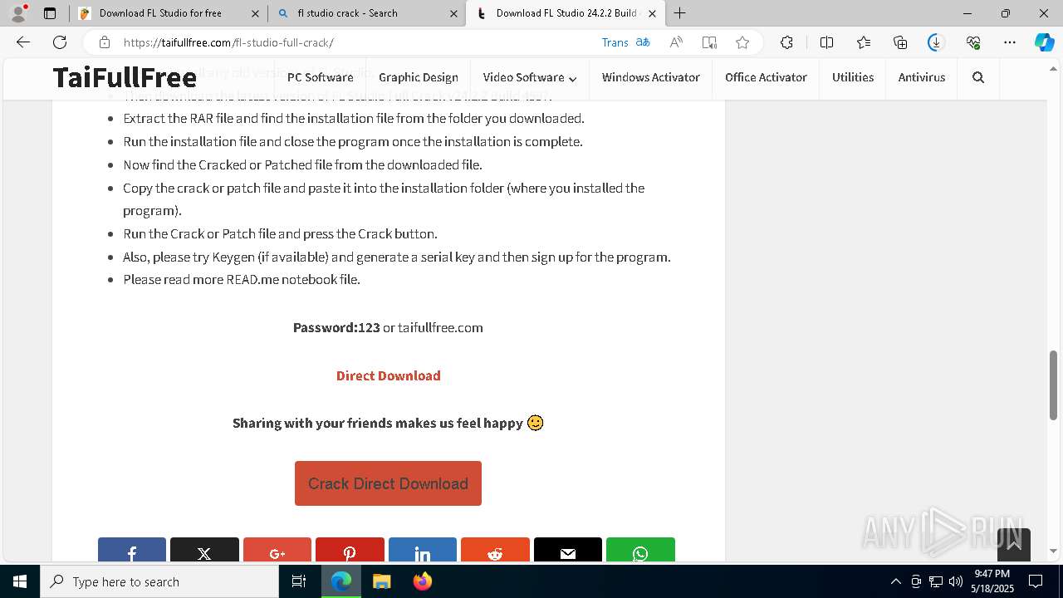Open the Collections icon
The height and width of the screenshot is (598, 1063).
900,42
